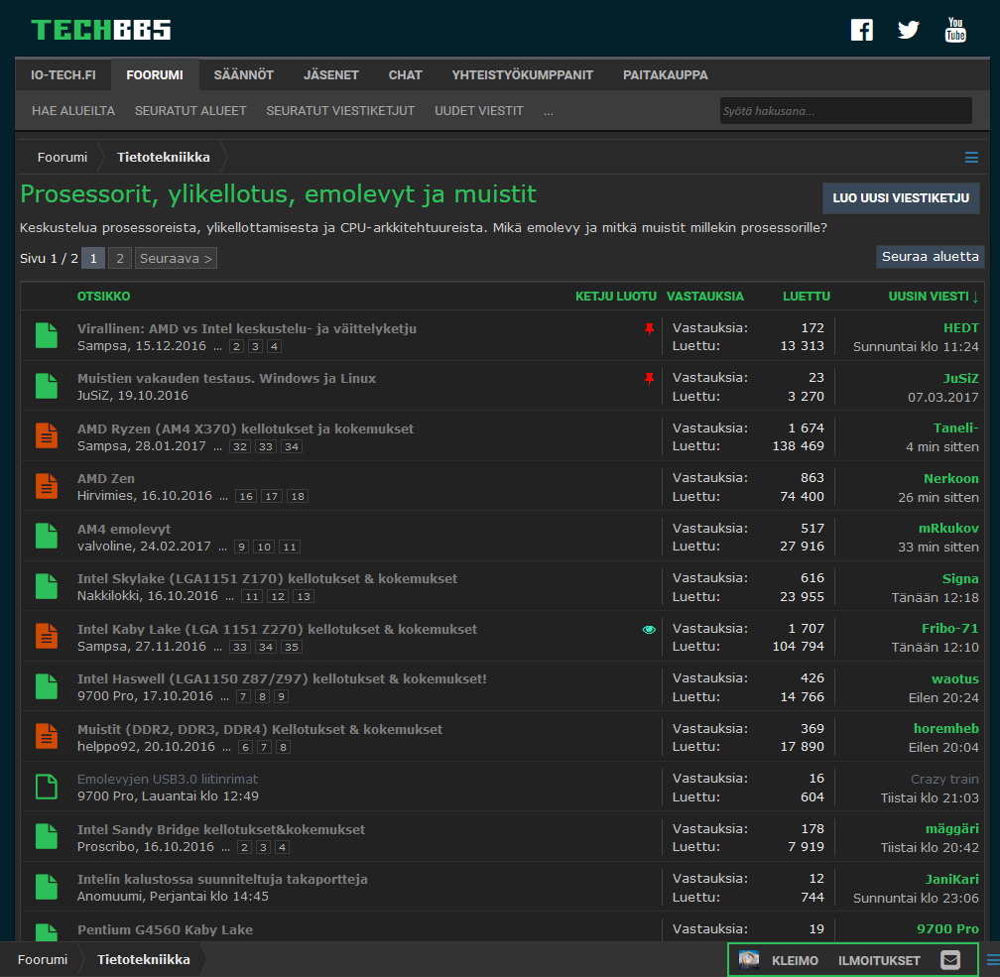
Task: Open page 35 of Intel Kaby Lake thread
Action: [x=292, y=647]
